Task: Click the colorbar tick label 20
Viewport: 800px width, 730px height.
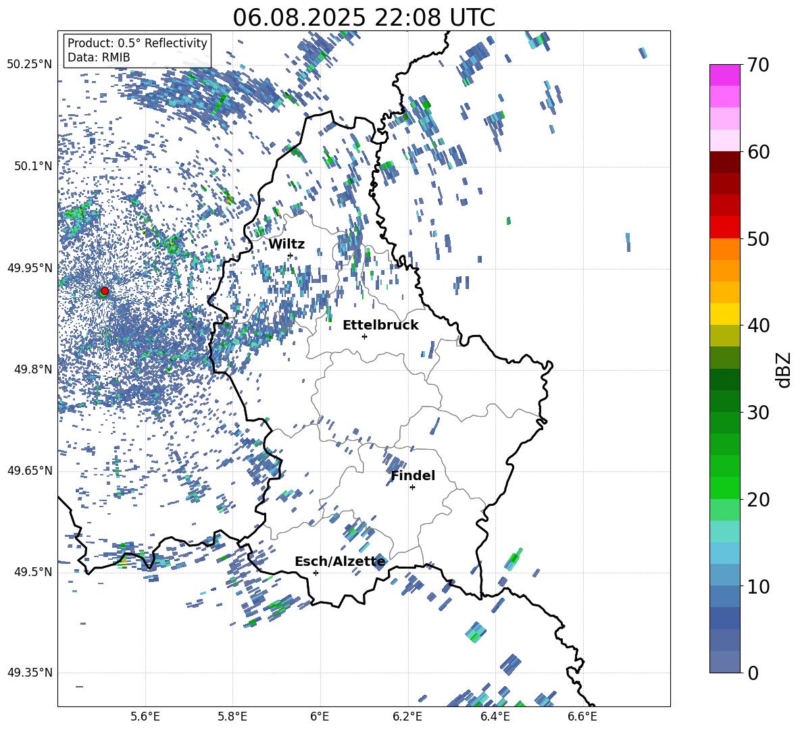Action: (x=758, y=500)
